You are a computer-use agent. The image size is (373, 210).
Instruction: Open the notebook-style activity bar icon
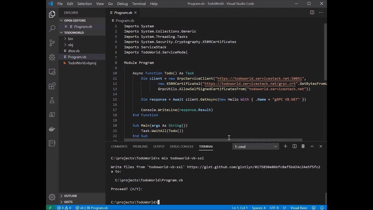tap(52, 143)
